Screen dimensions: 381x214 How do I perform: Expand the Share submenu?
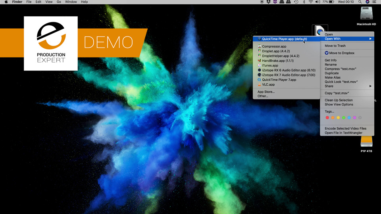(347, 86)
